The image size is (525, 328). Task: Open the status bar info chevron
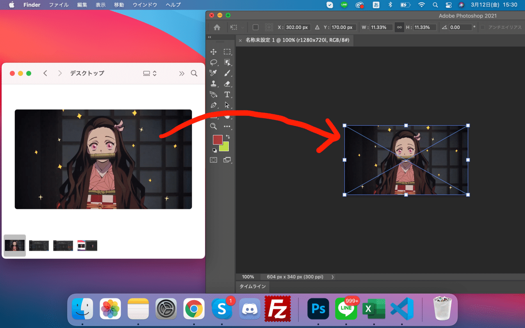click(332, 277)
